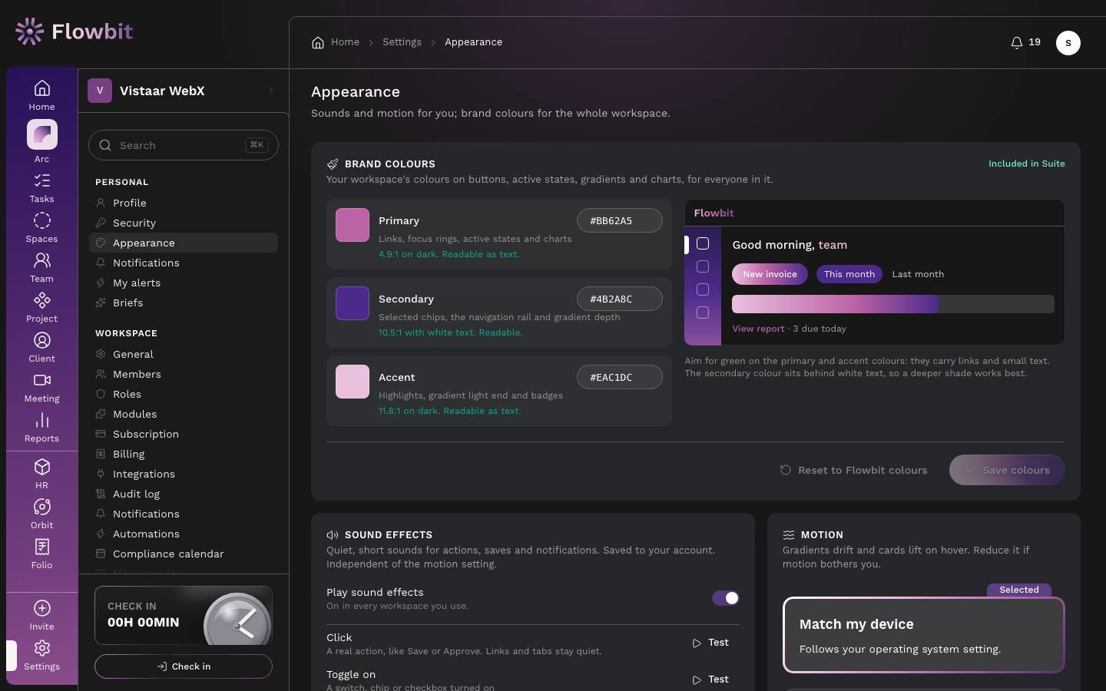1106x691 pixels.
Task: Tick the fourth checkbox in the preview
Action: [x=703, y=312]
